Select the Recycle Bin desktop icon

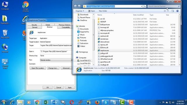coord(5,34)
